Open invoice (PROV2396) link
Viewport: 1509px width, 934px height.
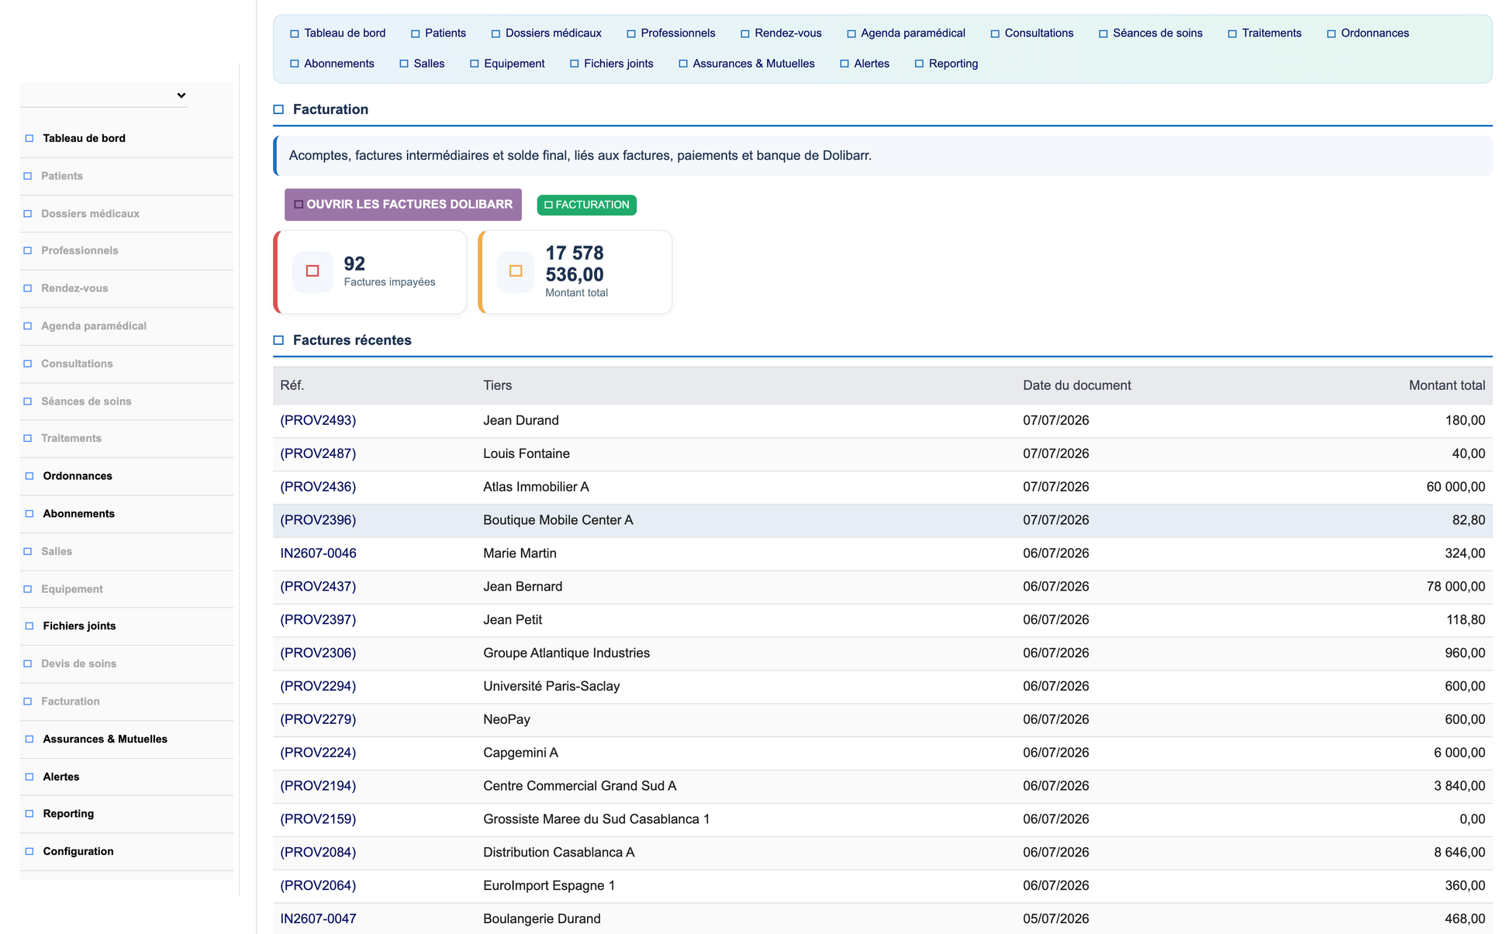(x=318, y=520)
